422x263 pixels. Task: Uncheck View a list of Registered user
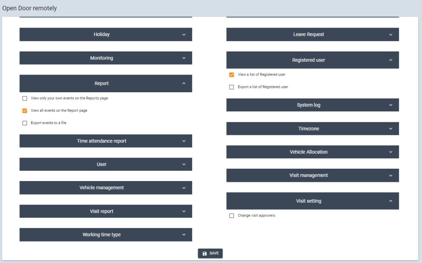[232, 75]
